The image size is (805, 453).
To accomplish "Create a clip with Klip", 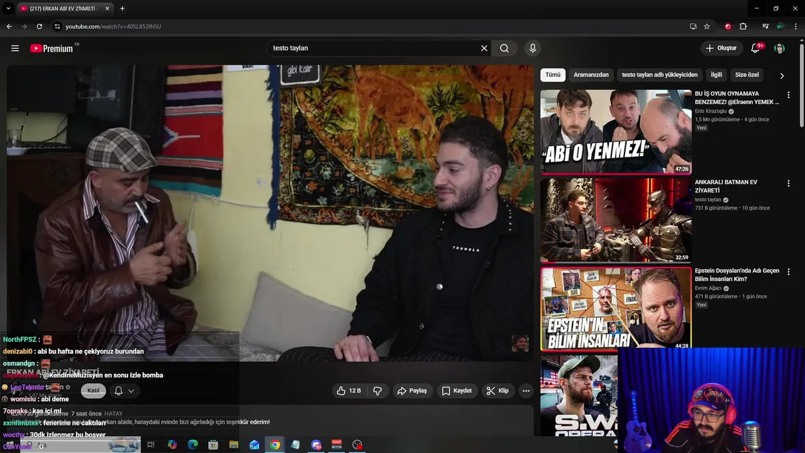I will 497,391.
